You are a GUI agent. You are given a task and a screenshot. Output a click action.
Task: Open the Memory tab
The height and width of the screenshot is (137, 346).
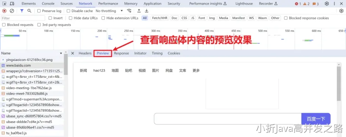(131, 4)
